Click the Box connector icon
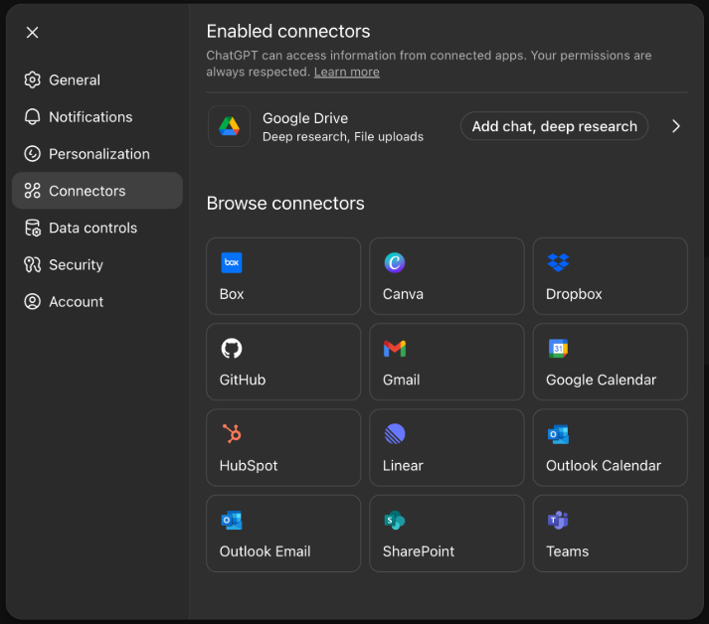 tap(231, 263)
